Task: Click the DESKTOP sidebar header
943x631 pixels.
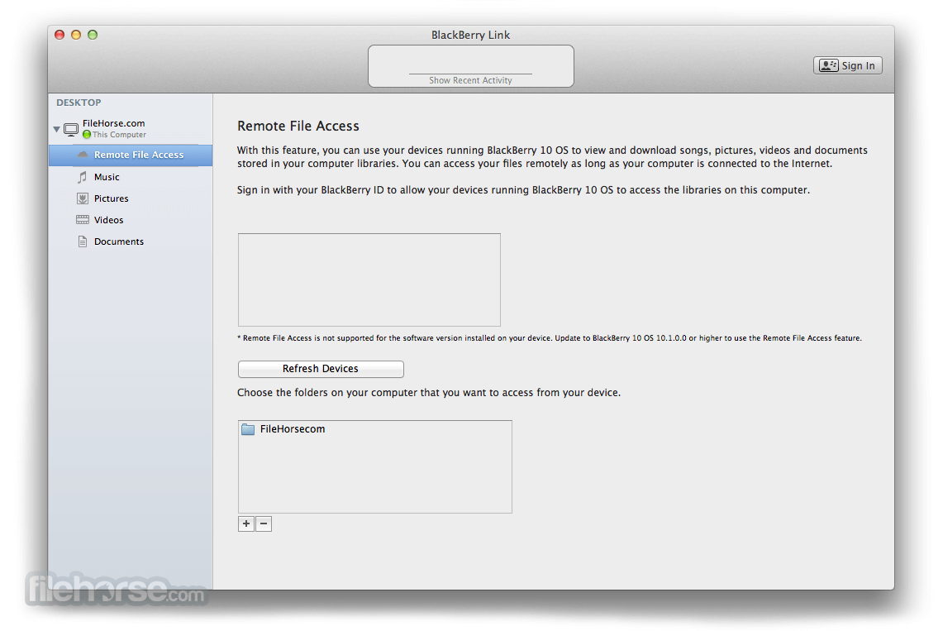Action: tap(79, 103)
